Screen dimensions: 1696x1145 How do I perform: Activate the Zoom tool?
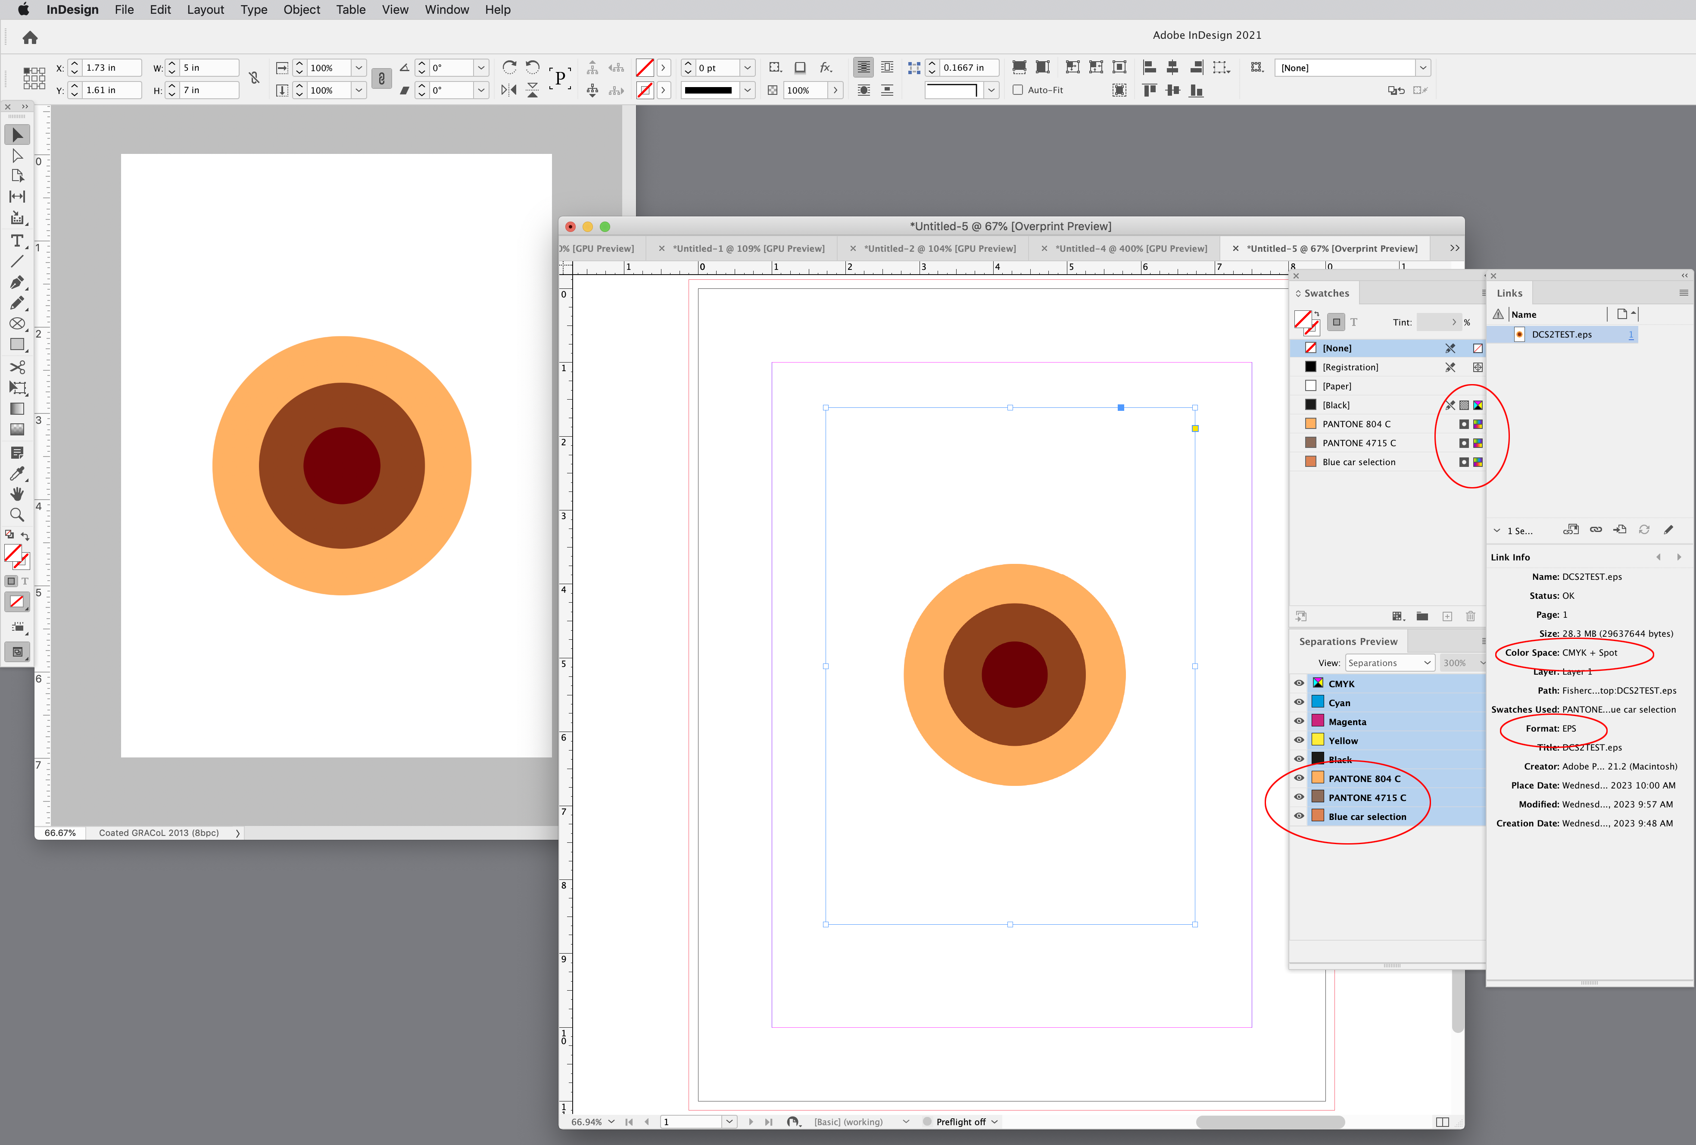coord(18,515)
